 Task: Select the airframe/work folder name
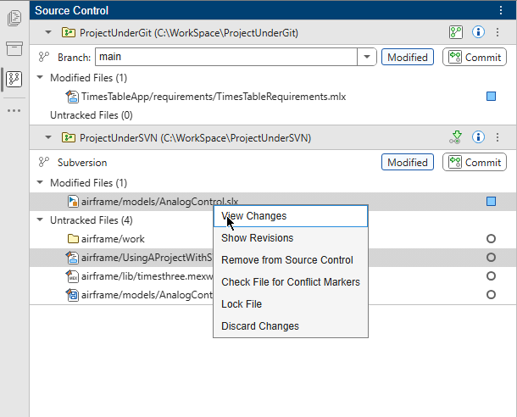113,239
